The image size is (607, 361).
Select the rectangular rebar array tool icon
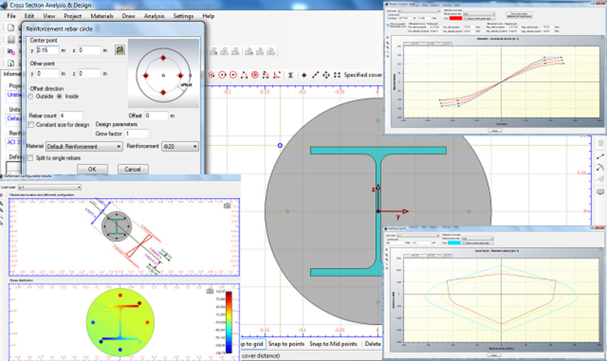click(x=337, y=74)
